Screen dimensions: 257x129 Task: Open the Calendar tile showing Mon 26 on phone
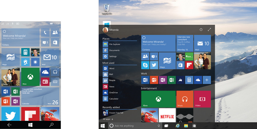click(40, 96)
